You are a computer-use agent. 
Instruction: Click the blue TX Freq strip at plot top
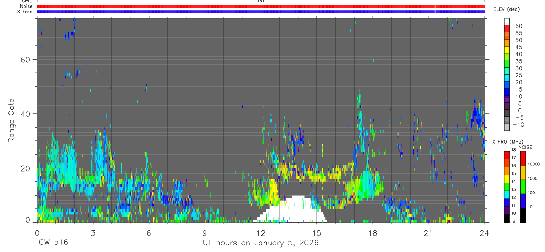point(261,11)
